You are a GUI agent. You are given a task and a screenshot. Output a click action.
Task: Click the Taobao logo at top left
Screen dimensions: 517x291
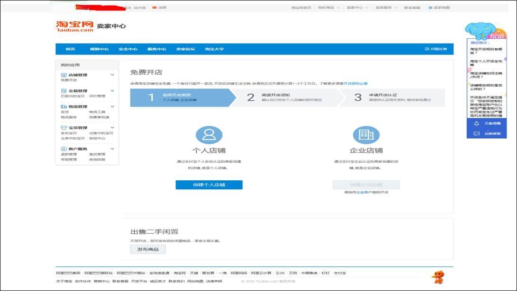point(74,26)
